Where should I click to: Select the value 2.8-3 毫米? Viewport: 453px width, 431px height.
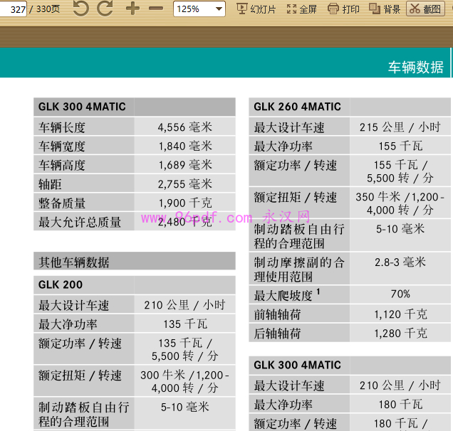coord(400,262)
